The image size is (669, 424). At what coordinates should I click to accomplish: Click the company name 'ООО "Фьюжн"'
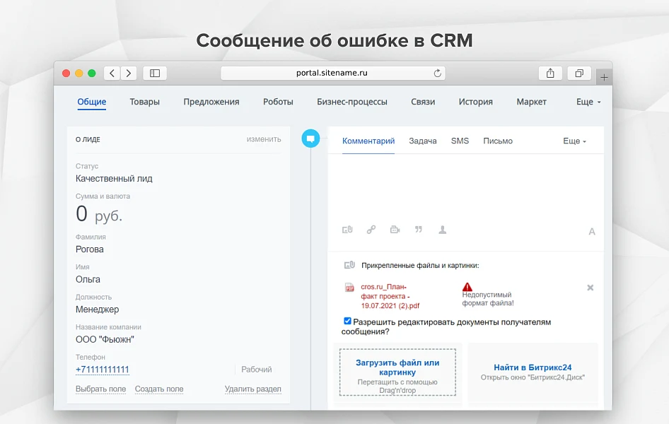[105, 340]
